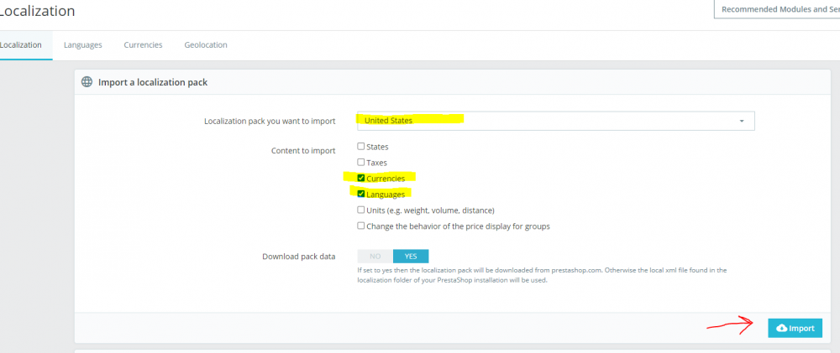This screenshot has width=840, height=353.
Task: Click the globe icon beside Import a localization pack
Action: point(87,82)
